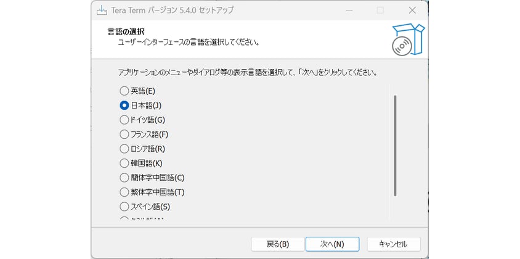Pick the ロシア語(R) radio button
The height and width of the screenshot is (259, 520).
point(124,149)
